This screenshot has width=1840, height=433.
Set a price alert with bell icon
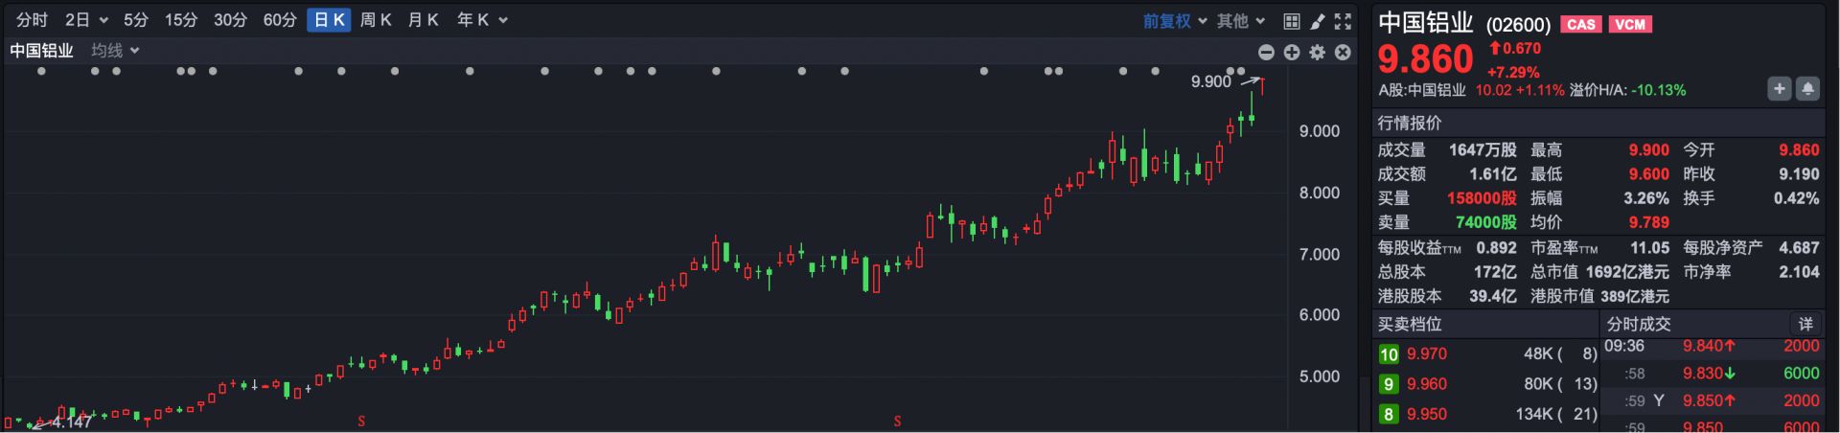(1807, 89)
